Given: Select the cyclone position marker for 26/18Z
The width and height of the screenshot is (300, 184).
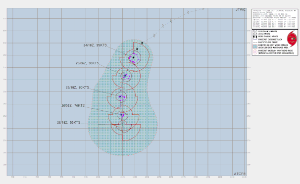Looking at the screenshot, I should point(123,124).
